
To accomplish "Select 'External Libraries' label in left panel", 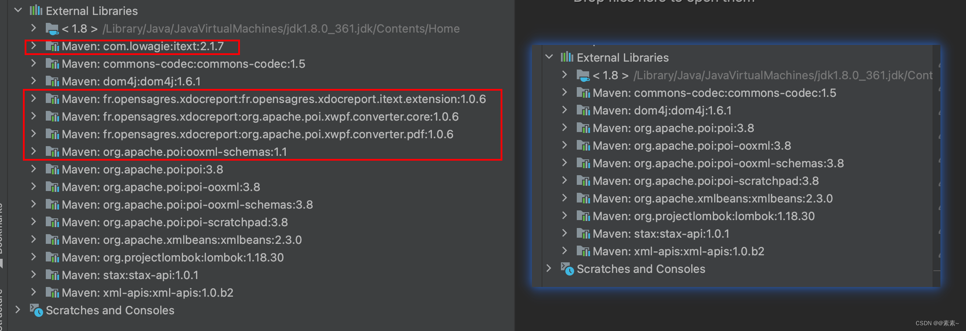I will 92,11.
